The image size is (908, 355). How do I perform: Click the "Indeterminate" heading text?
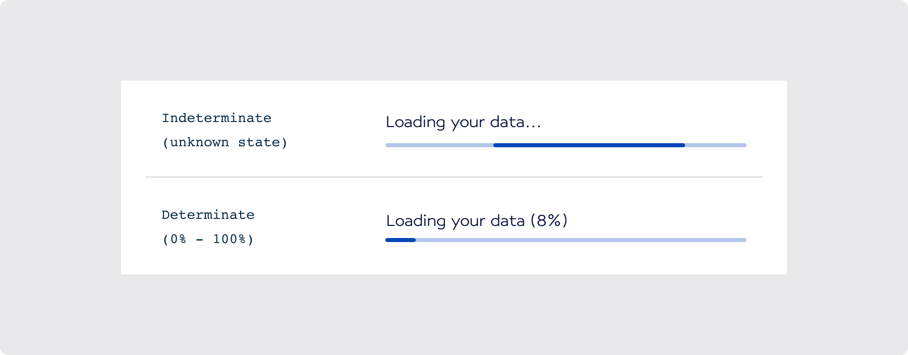pyautogui.click(x=216, y=118)
